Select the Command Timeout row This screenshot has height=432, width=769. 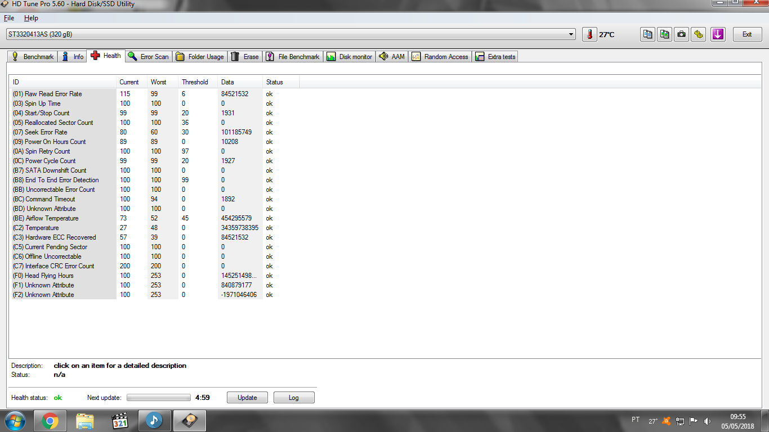[x=155, y=199]
